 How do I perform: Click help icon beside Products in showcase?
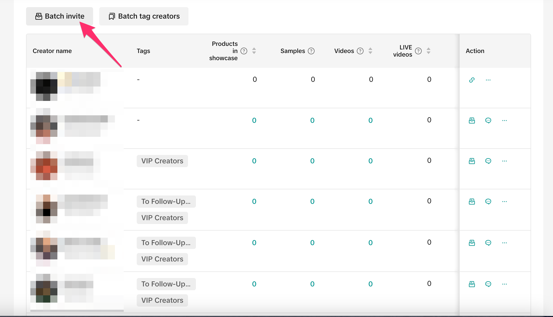tap(244, 51)
